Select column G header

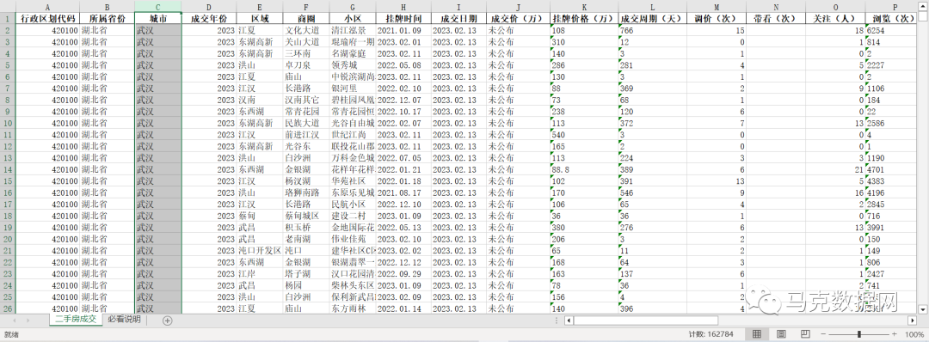[353, 7]
